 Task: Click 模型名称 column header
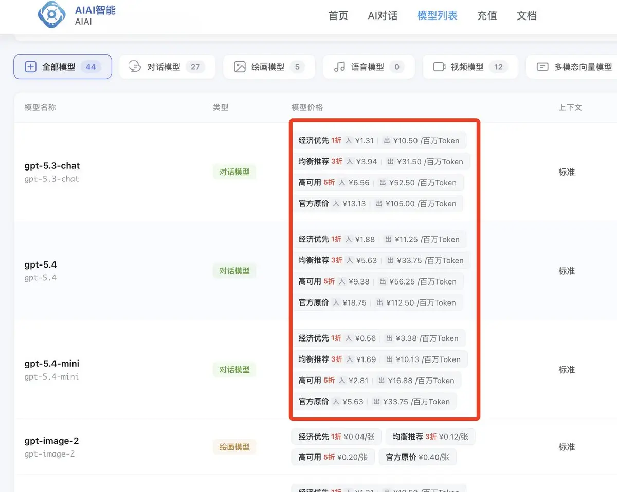click(40, 107)
